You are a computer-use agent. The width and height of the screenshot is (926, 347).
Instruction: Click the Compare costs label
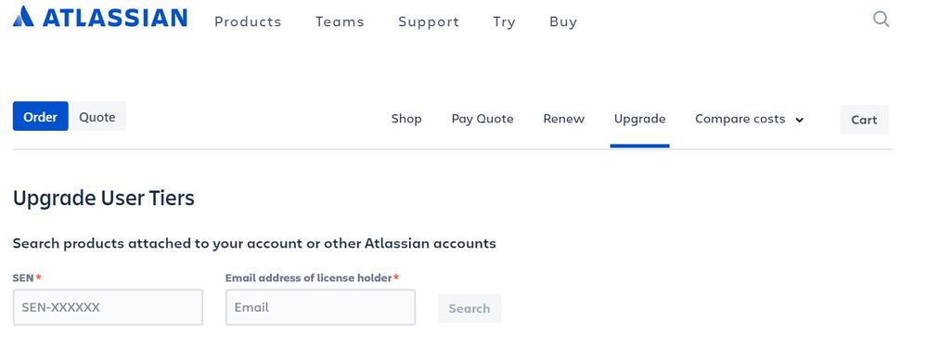pyautogui.click(x=740, y=119)
